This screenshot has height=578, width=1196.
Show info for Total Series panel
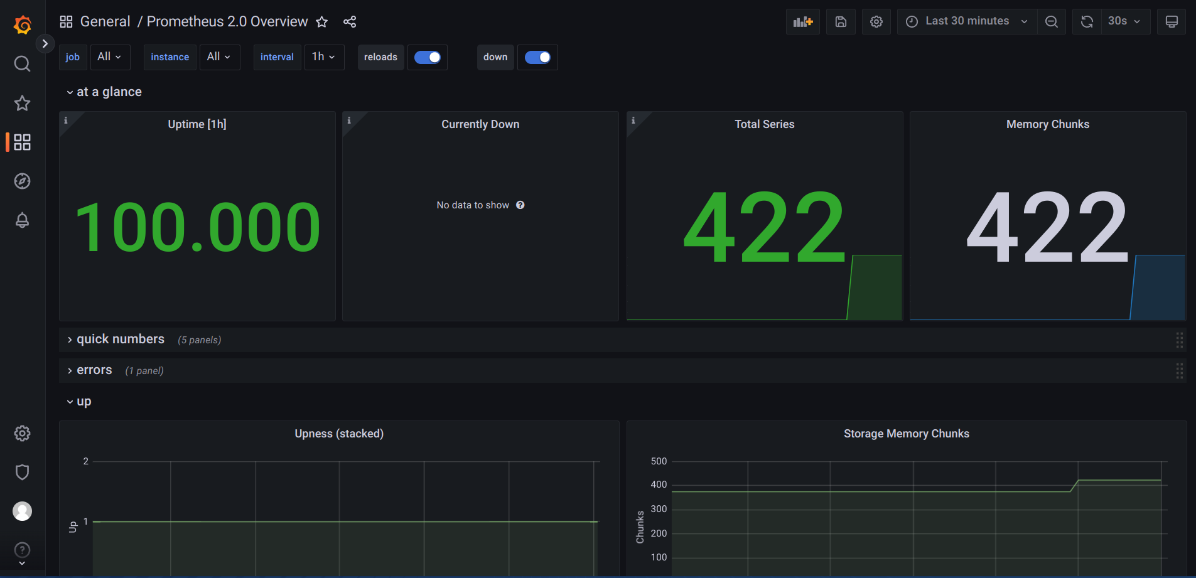tap(633, 120)
